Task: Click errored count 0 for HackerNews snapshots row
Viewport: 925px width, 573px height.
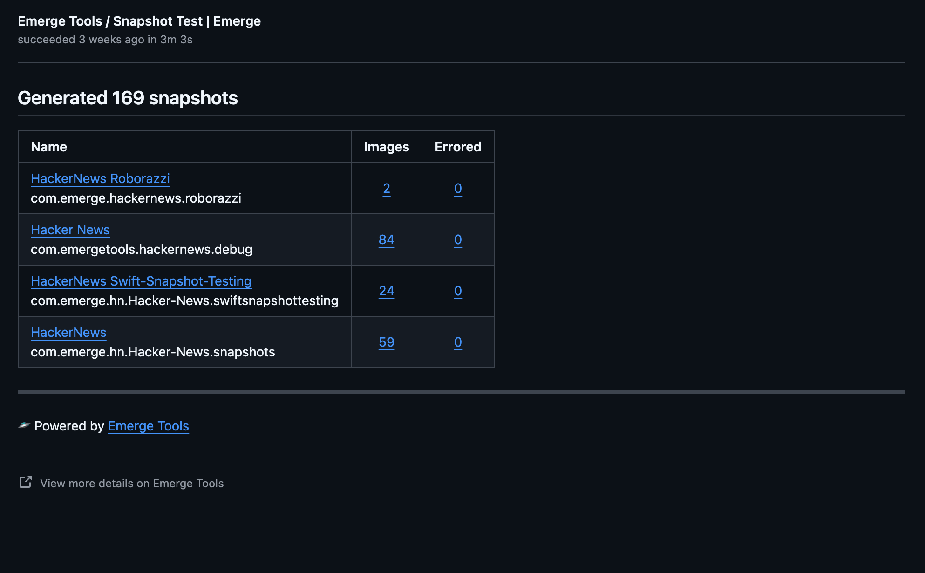Action: [x=457, y=342]
